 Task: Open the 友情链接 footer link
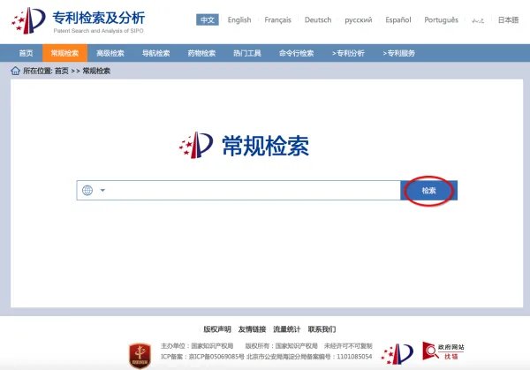252,329
